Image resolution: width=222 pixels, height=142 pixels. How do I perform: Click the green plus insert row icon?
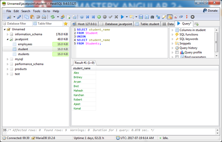click(99, 17)
